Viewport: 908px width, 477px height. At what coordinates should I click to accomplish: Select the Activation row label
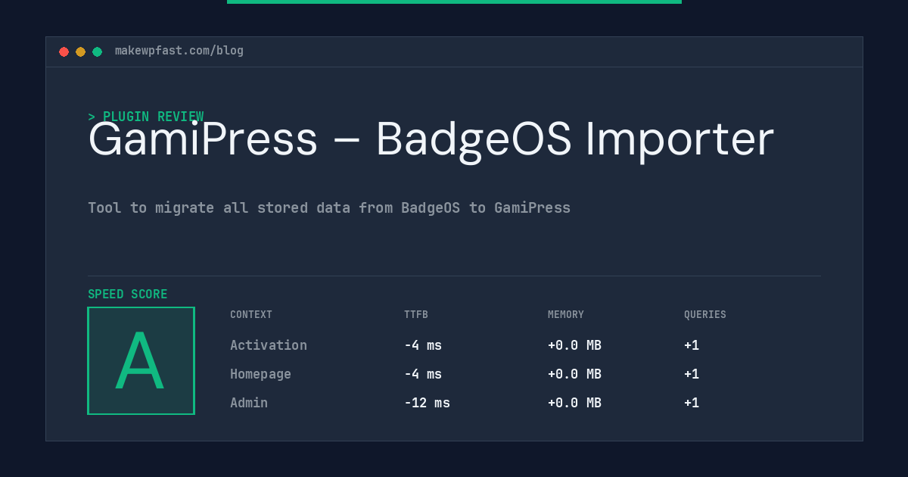click(x=269, y=345)
